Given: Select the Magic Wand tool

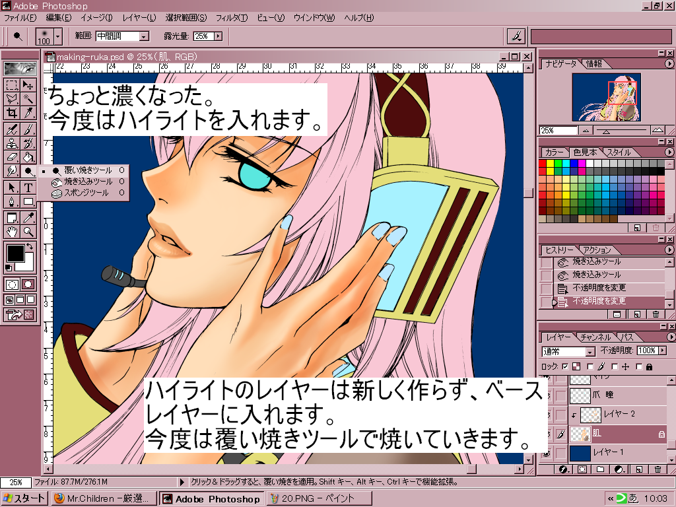Looking at the screenshot, I should tap(28, 98).
